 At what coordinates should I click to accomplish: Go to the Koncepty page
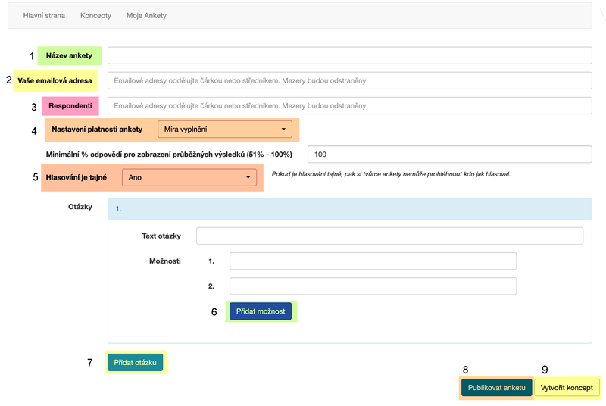[95, 15]
